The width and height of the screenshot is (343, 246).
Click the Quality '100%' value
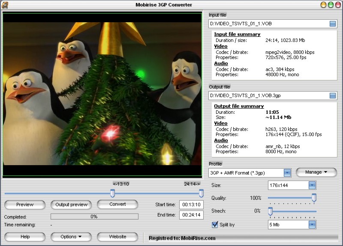coord(256,198)
